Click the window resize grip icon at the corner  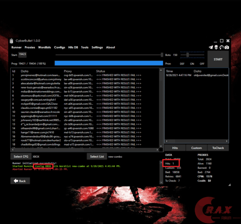(229, 185)
